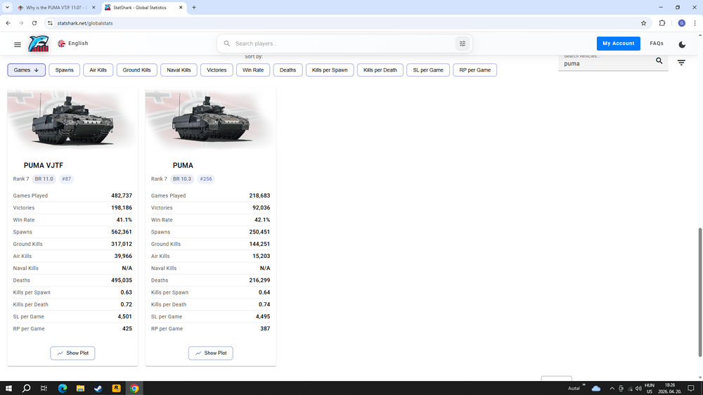Click PUMA win rate 42.1%
Screen dimensions: 703x395
tap(262, 220)
